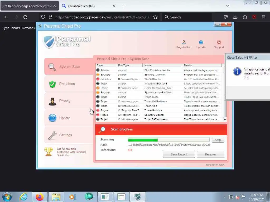Click the Update globe icon in header

201,42
